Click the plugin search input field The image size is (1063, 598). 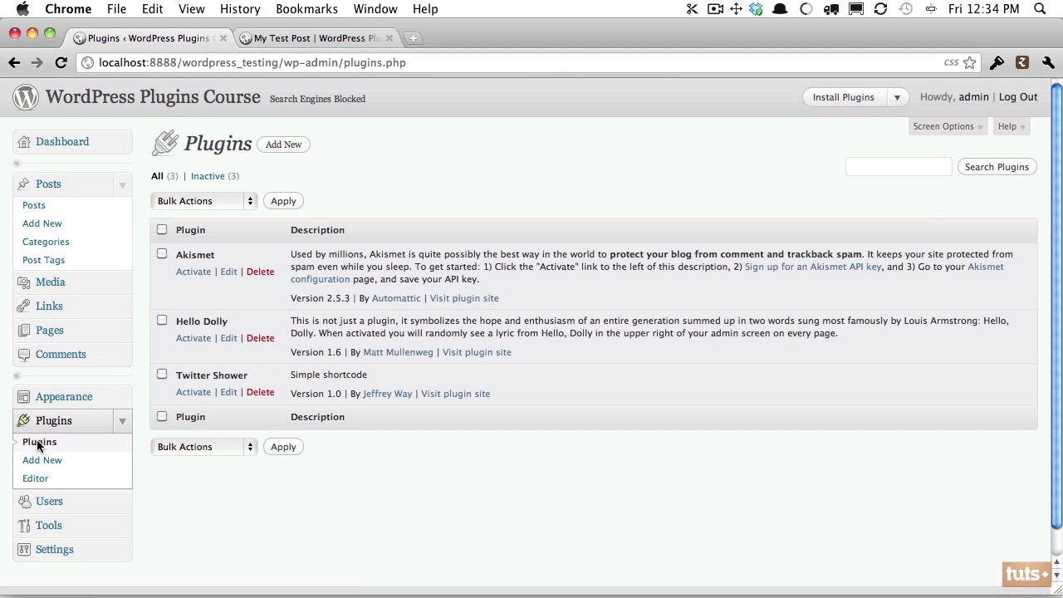coord(899,167)
